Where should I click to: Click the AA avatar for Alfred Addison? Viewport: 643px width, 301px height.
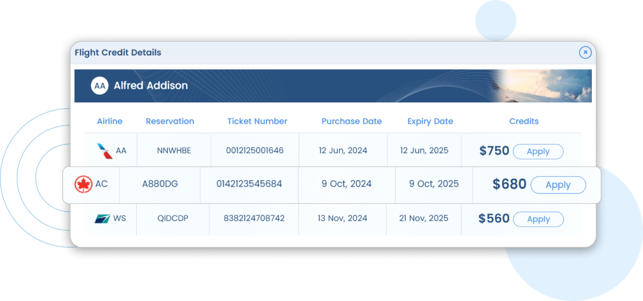coord(100,86)
